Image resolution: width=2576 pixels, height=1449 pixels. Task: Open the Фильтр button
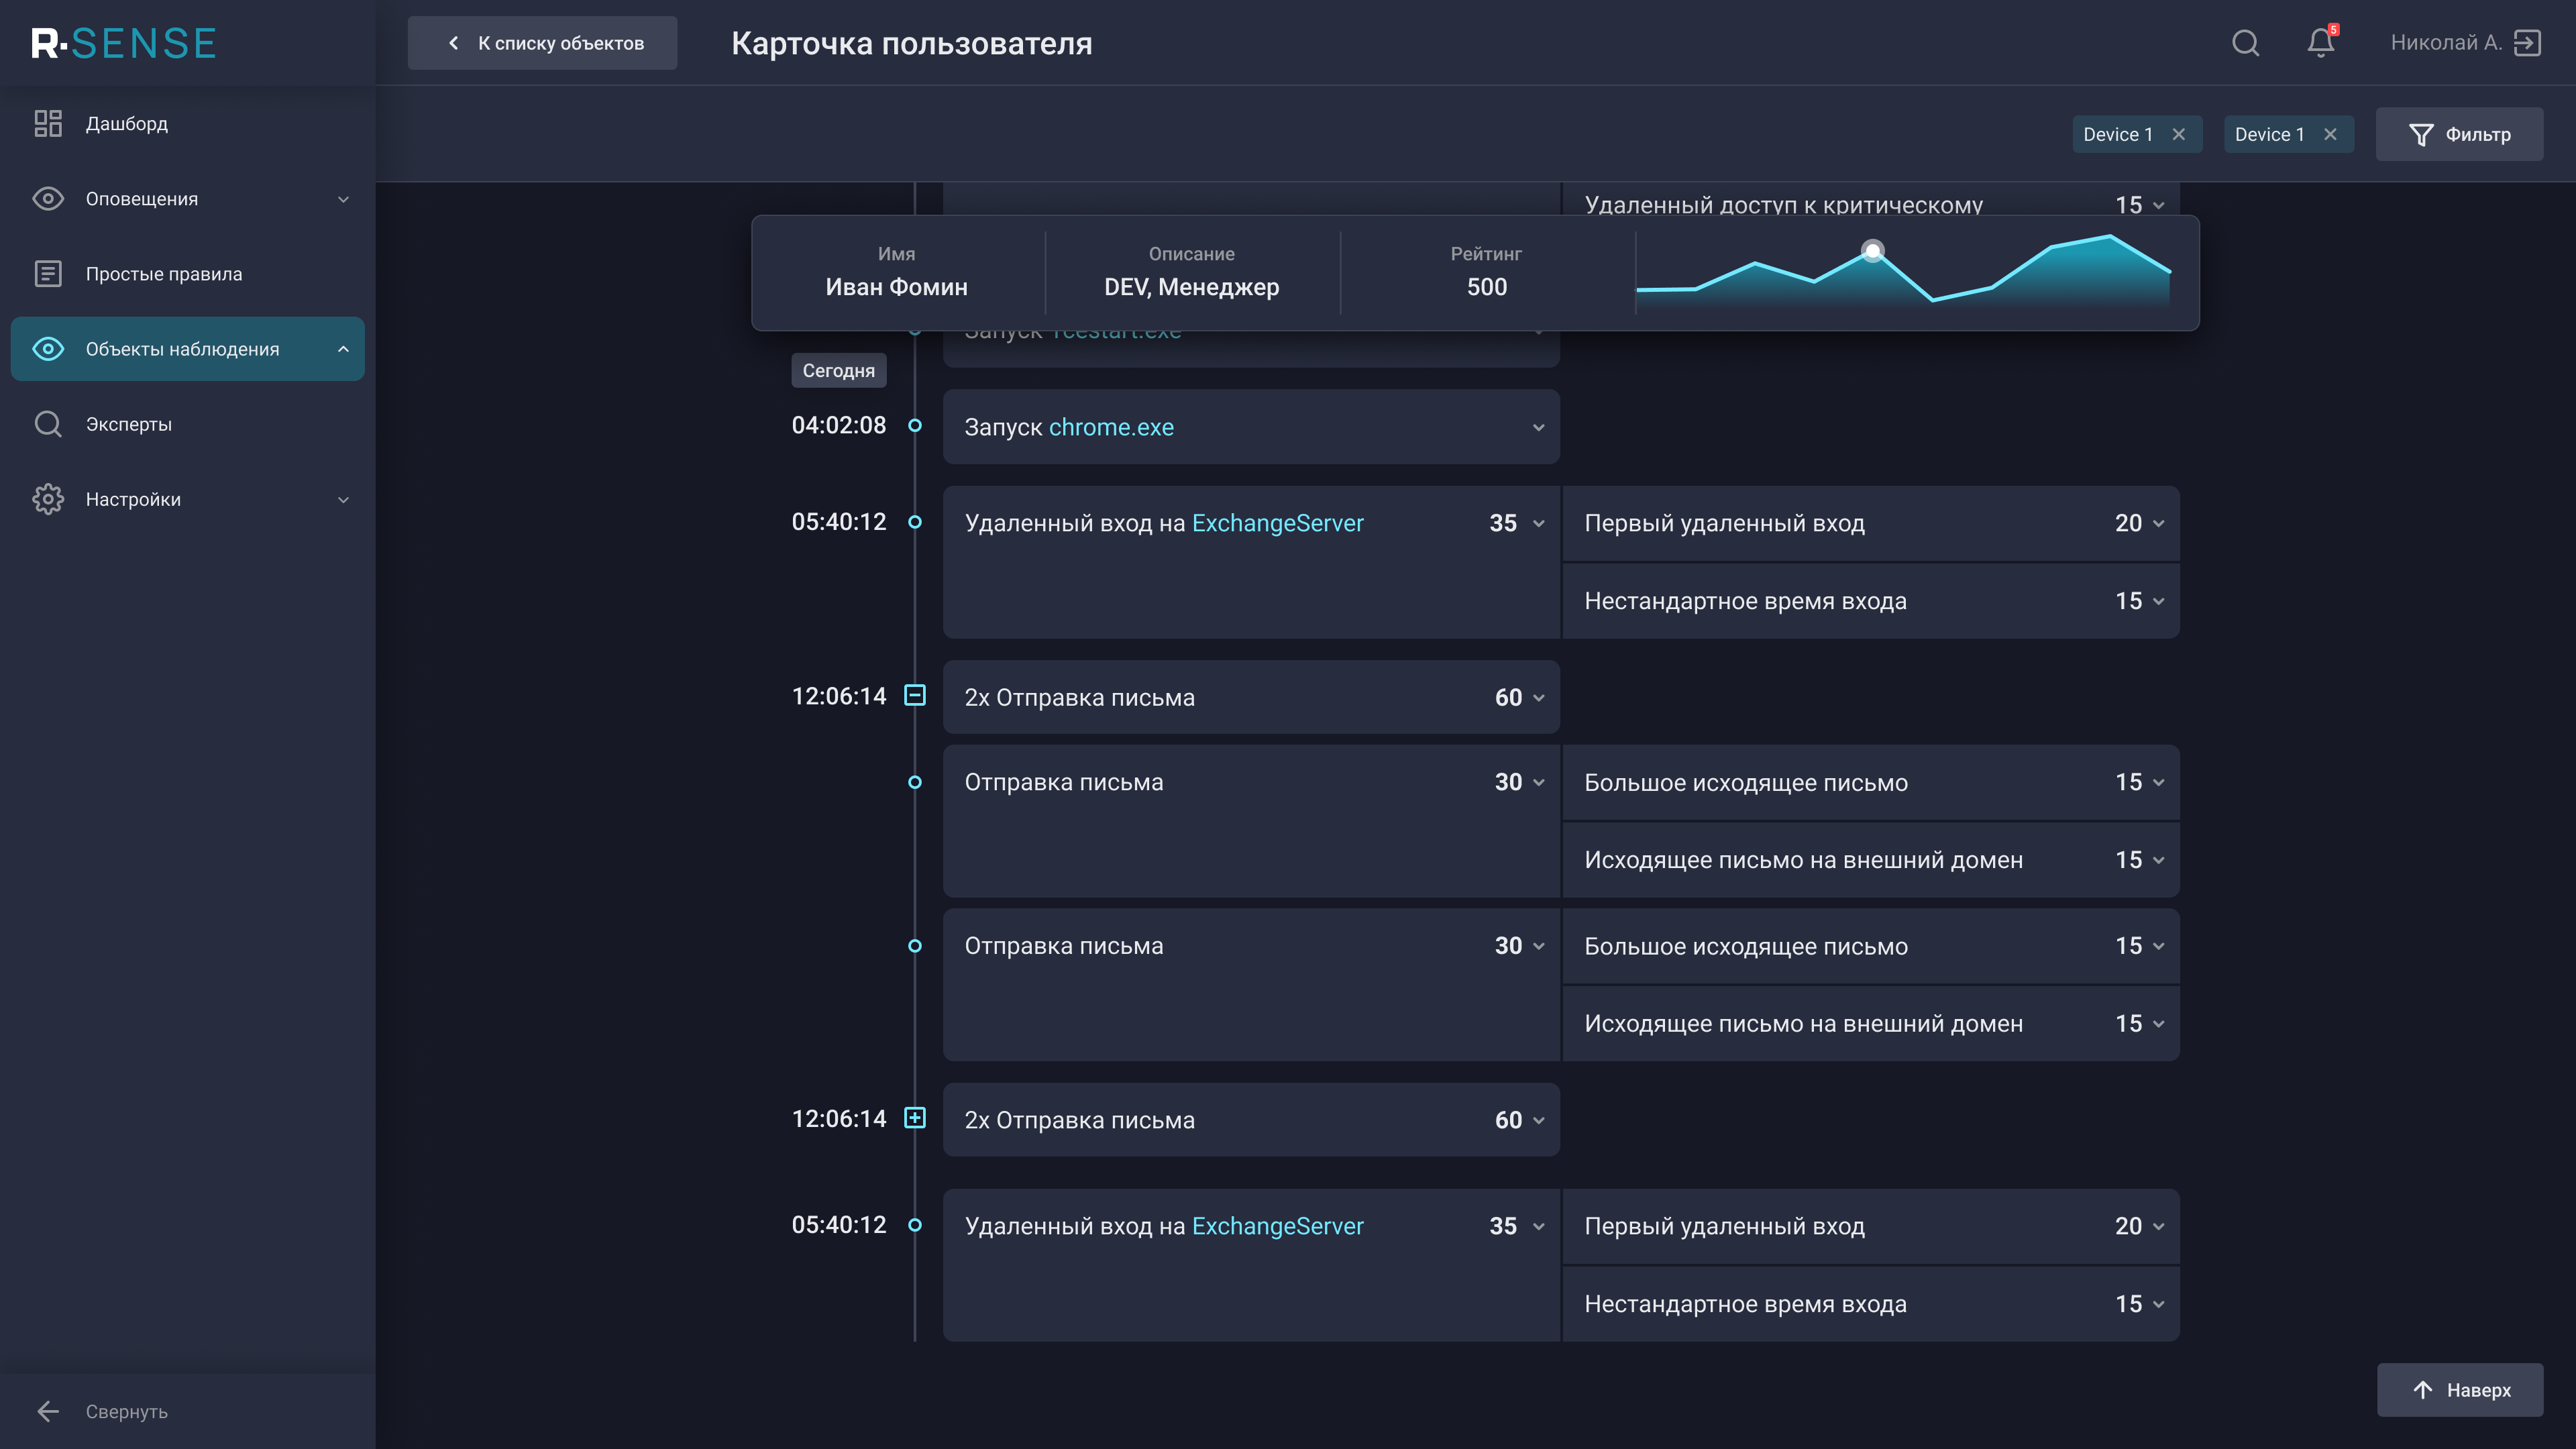tap(2459, 134)
